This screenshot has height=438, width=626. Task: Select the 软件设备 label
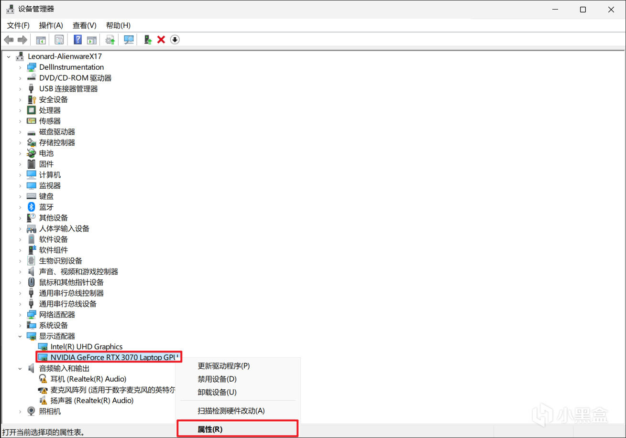[x=54, y=239]
